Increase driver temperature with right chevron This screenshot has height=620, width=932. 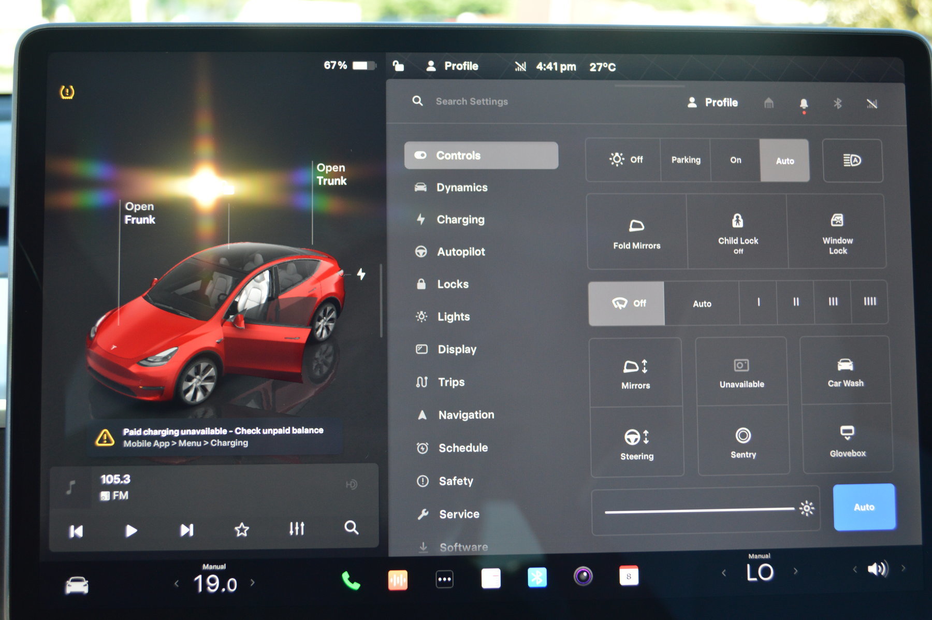(253, 583)
